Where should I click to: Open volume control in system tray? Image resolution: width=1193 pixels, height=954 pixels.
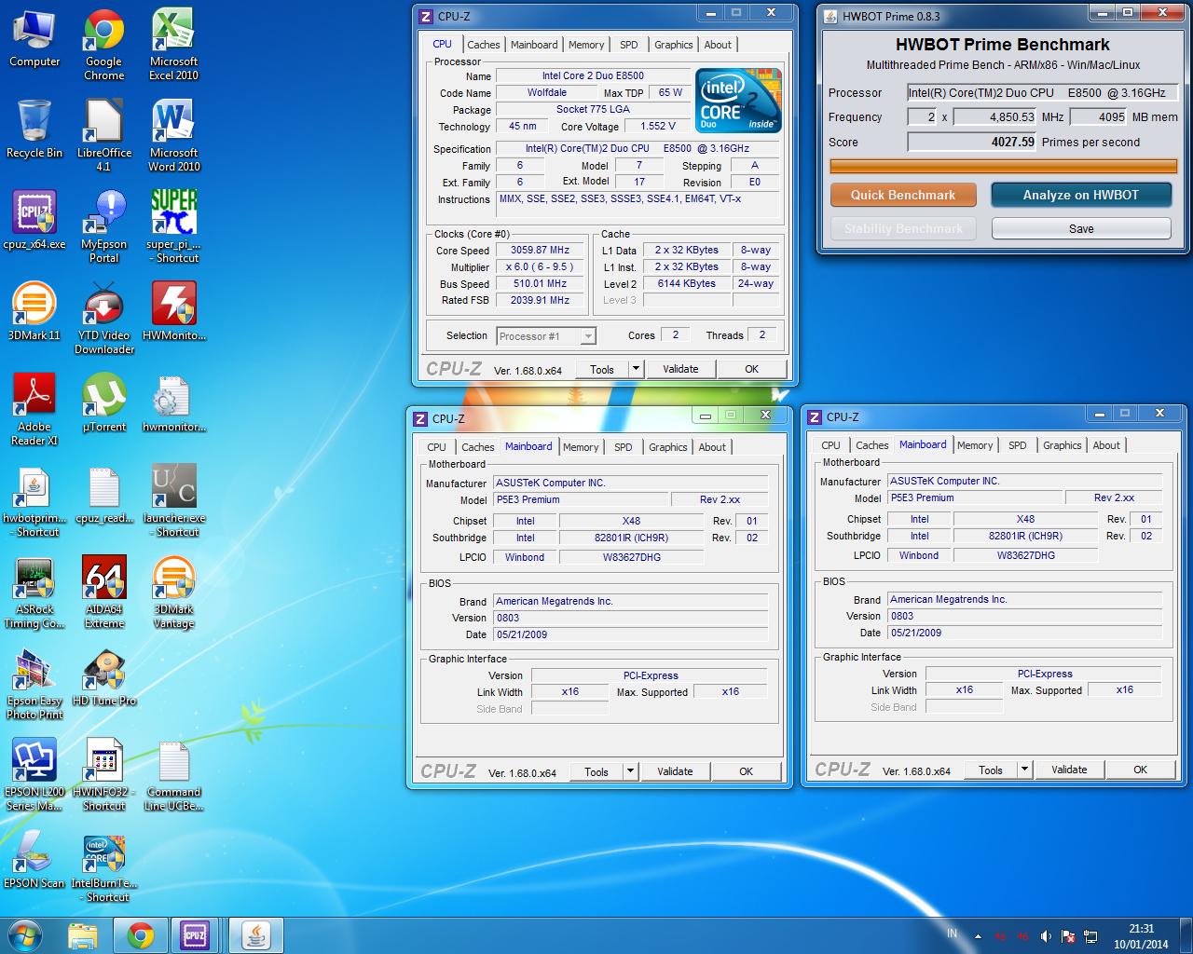pyautogui.click(x=1045, y=936)
